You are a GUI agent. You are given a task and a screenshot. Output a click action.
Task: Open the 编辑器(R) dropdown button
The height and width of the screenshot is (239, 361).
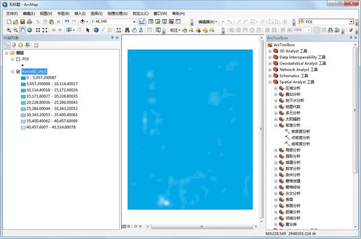208,21
